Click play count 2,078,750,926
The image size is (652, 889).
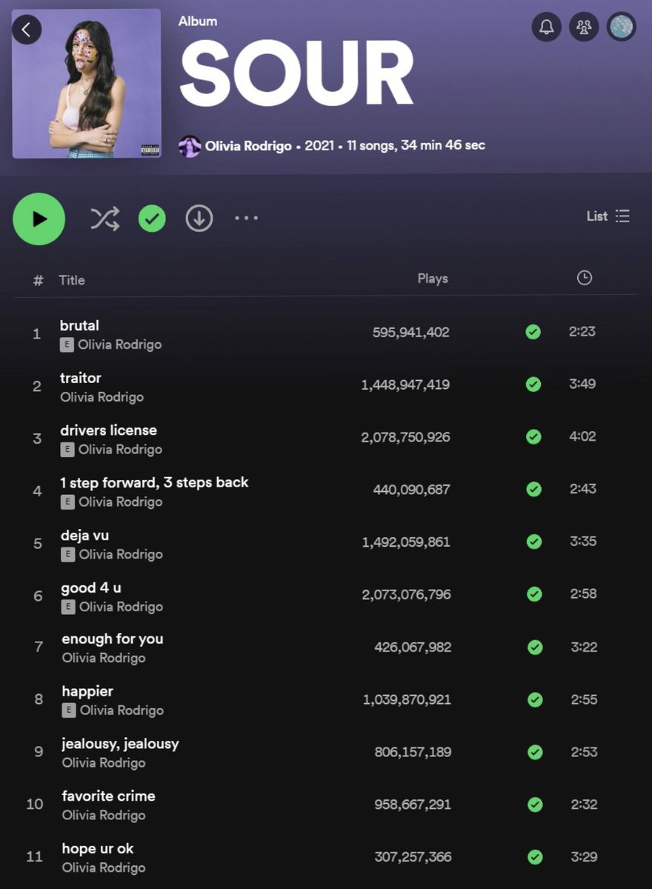pyautogui.click(x=405, y=438)
